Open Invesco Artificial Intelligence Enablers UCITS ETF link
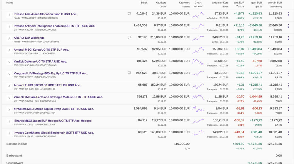The image size is (294, 164). [54, 26]
